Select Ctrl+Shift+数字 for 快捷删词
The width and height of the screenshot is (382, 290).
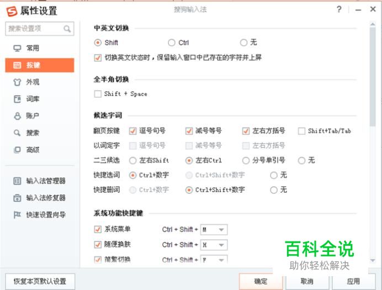189,190
